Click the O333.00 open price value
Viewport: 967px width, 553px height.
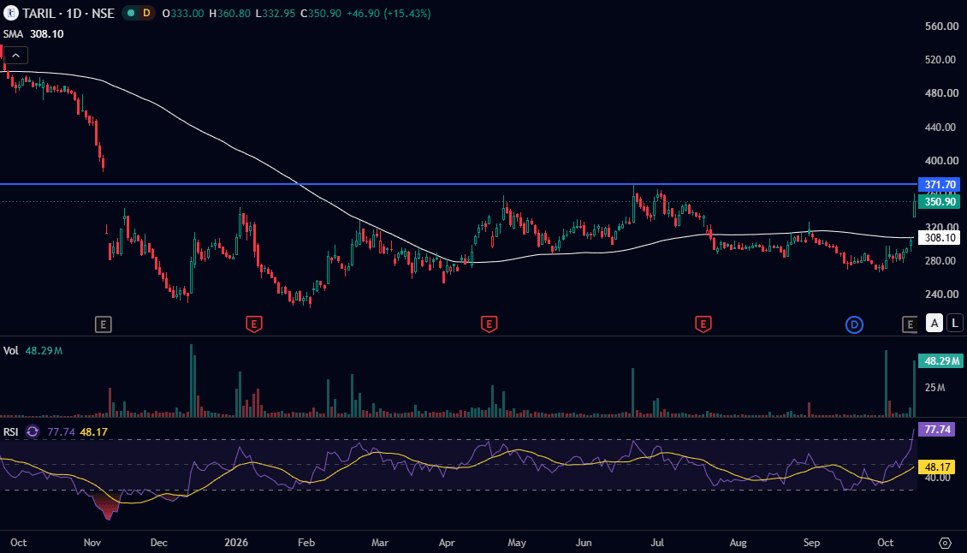point(182,13)
